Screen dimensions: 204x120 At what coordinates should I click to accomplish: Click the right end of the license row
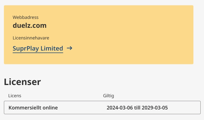(x=192, y=107)
